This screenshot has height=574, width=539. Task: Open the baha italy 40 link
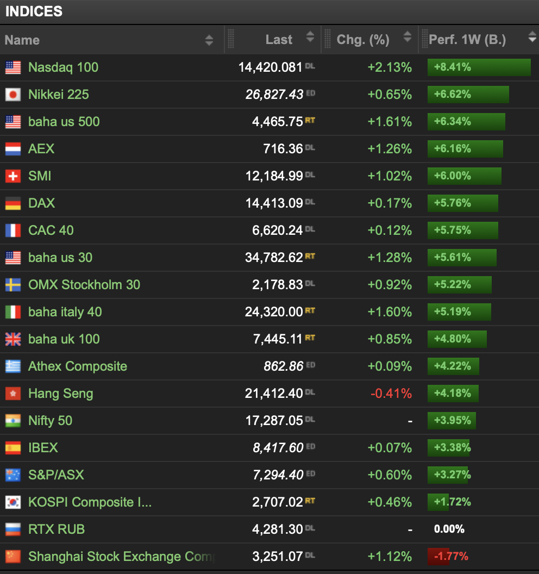coord(65,312)
